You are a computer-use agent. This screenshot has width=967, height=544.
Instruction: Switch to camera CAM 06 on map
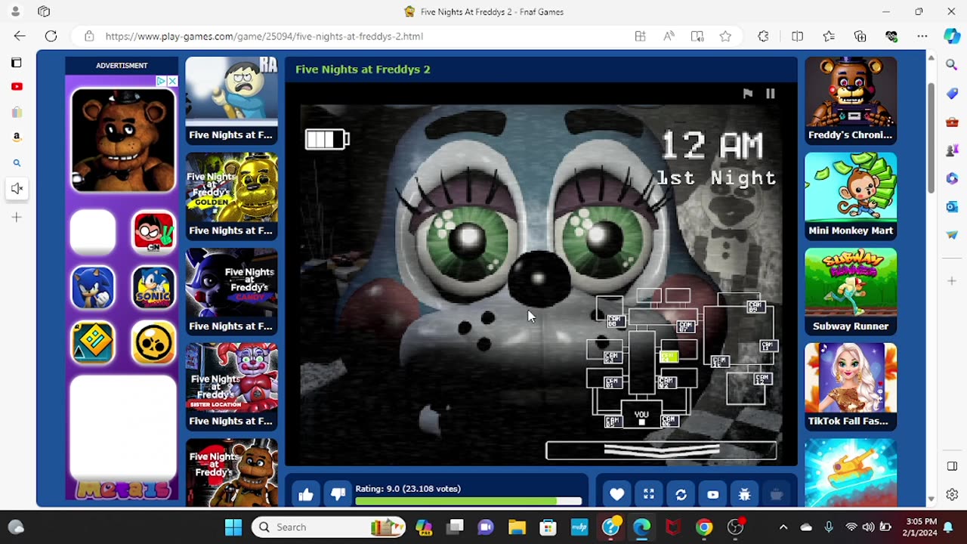pyautogui.click(x=670, y=421)
